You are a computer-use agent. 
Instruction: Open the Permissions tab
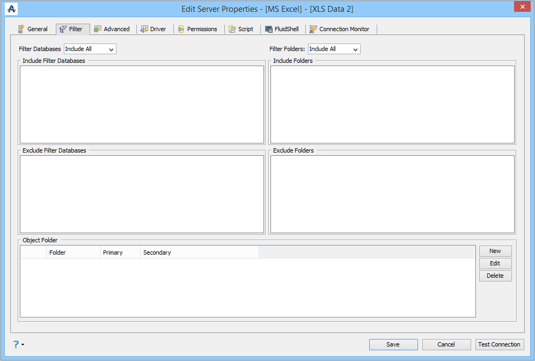click(198, 29)
